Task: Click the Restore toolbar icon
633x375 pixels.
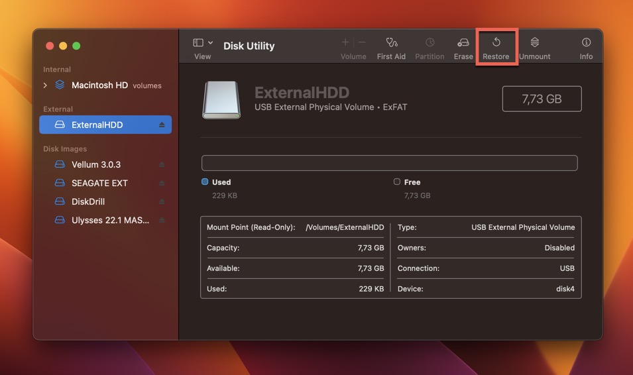Action: point(496,42)
